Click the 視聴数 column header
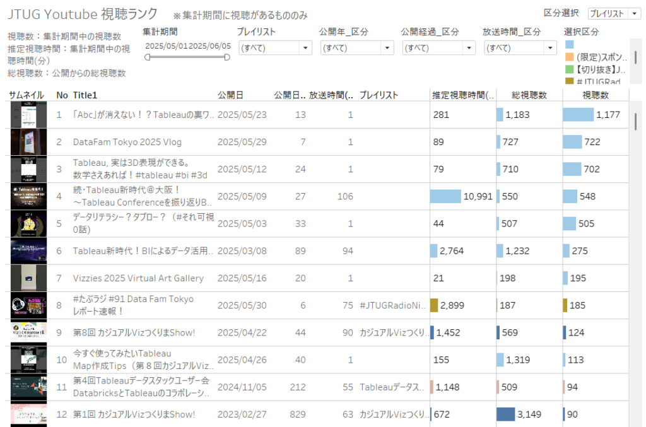The width and height of the screenshot is (646, 427). [596, 95]
